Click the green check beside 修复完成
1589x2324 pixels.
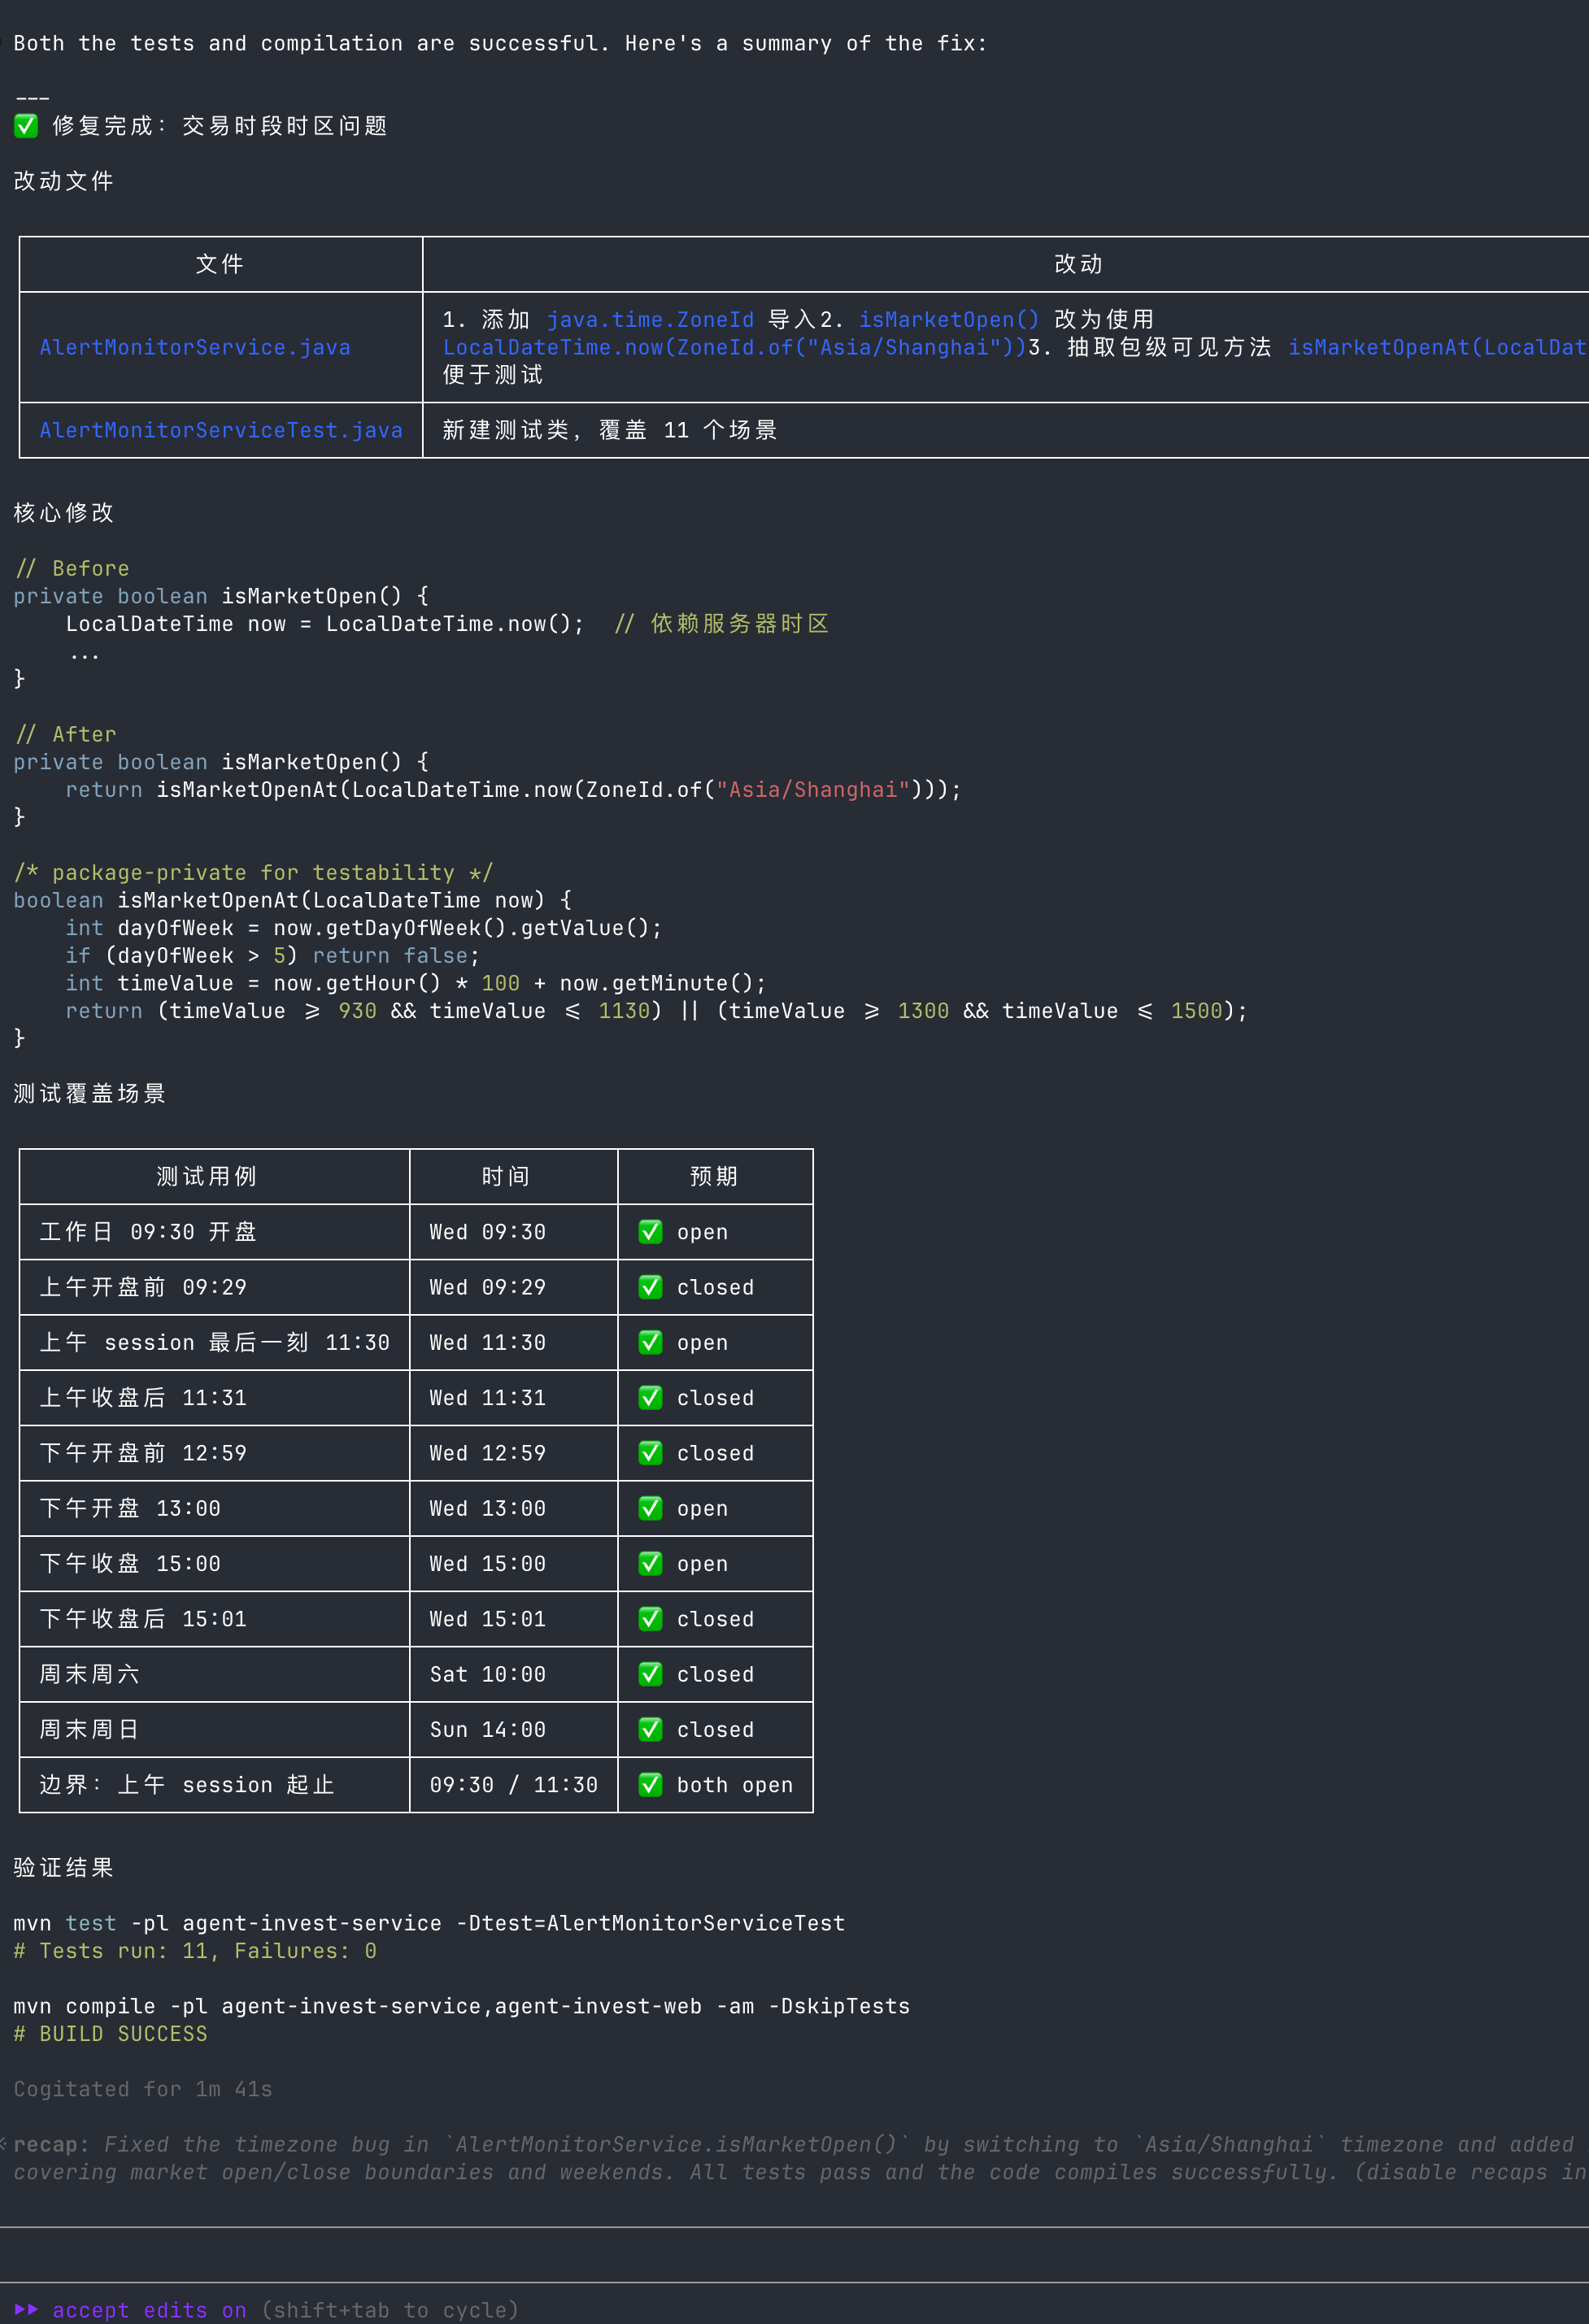coord(26,126)
